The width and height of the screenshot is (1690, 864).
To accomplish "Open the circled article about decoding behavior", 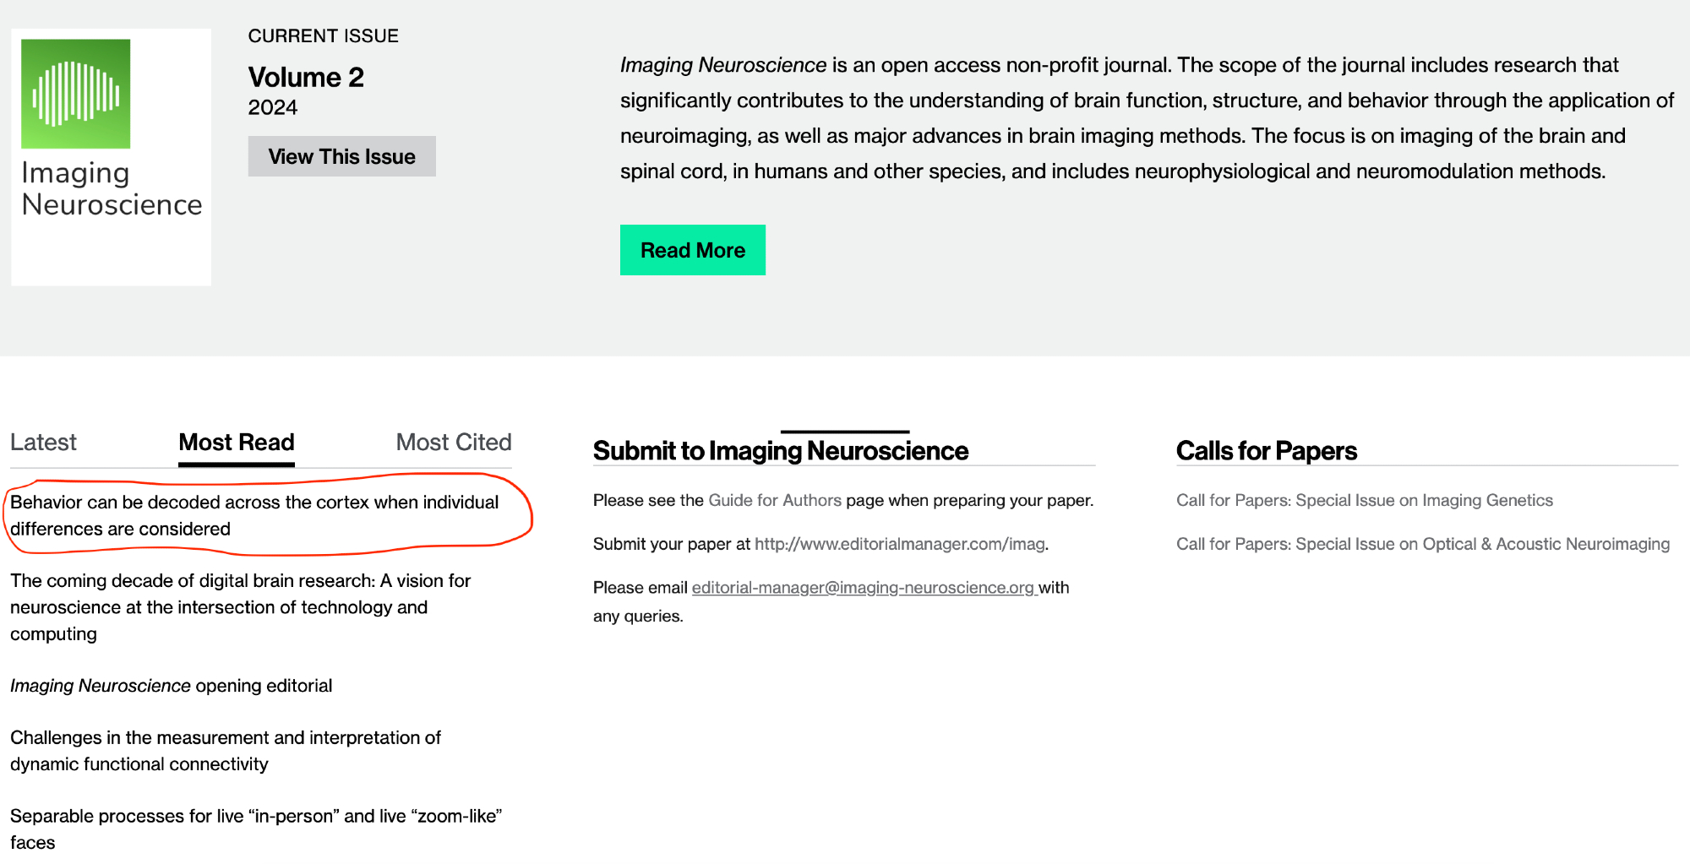I will pyautogui.click(x=254, y=515).
